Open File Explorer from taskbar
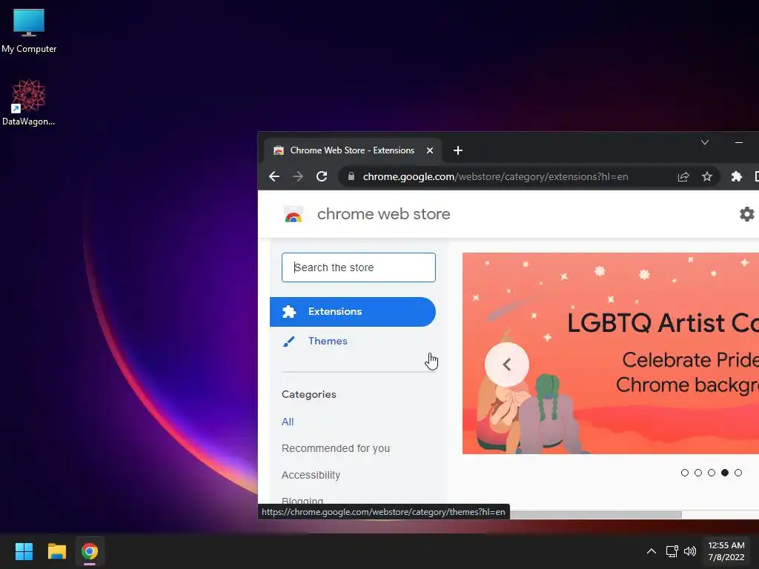 [56, 551]
